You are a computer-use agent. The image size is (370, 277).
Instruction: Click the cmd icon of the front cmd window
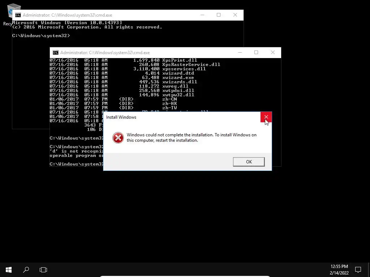[x=55, y=53]
